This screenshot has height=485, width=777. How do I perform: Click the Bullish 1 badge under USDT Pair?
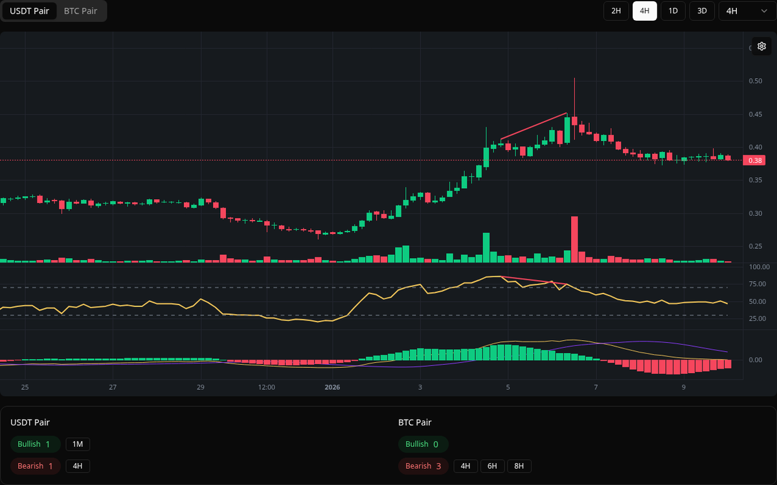[x=35, y=444]
